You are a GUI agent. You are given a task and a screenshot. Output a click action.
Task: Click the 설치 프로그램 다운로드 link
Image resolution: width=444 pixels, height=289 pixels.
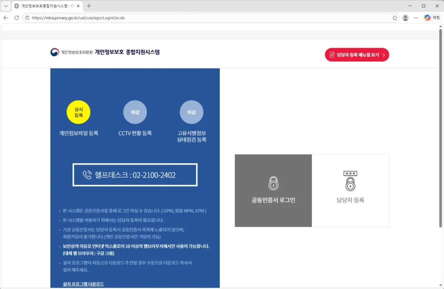coord(83,284)
